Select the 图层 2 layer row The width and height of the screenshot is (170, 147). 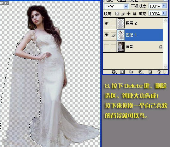tap(140, 23)
